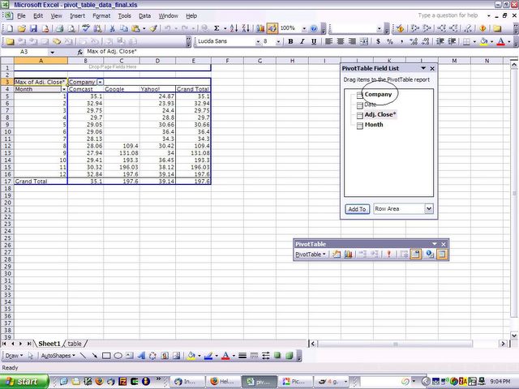
Task: Click the AutoSum sigma icon
Action: pyautogui.click(x=217, y=29)
